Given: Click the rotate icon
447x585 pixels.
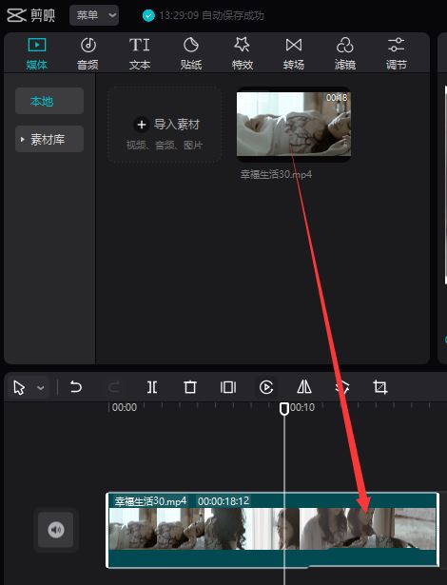Looking at the screenshot, I should pos(342,387).
